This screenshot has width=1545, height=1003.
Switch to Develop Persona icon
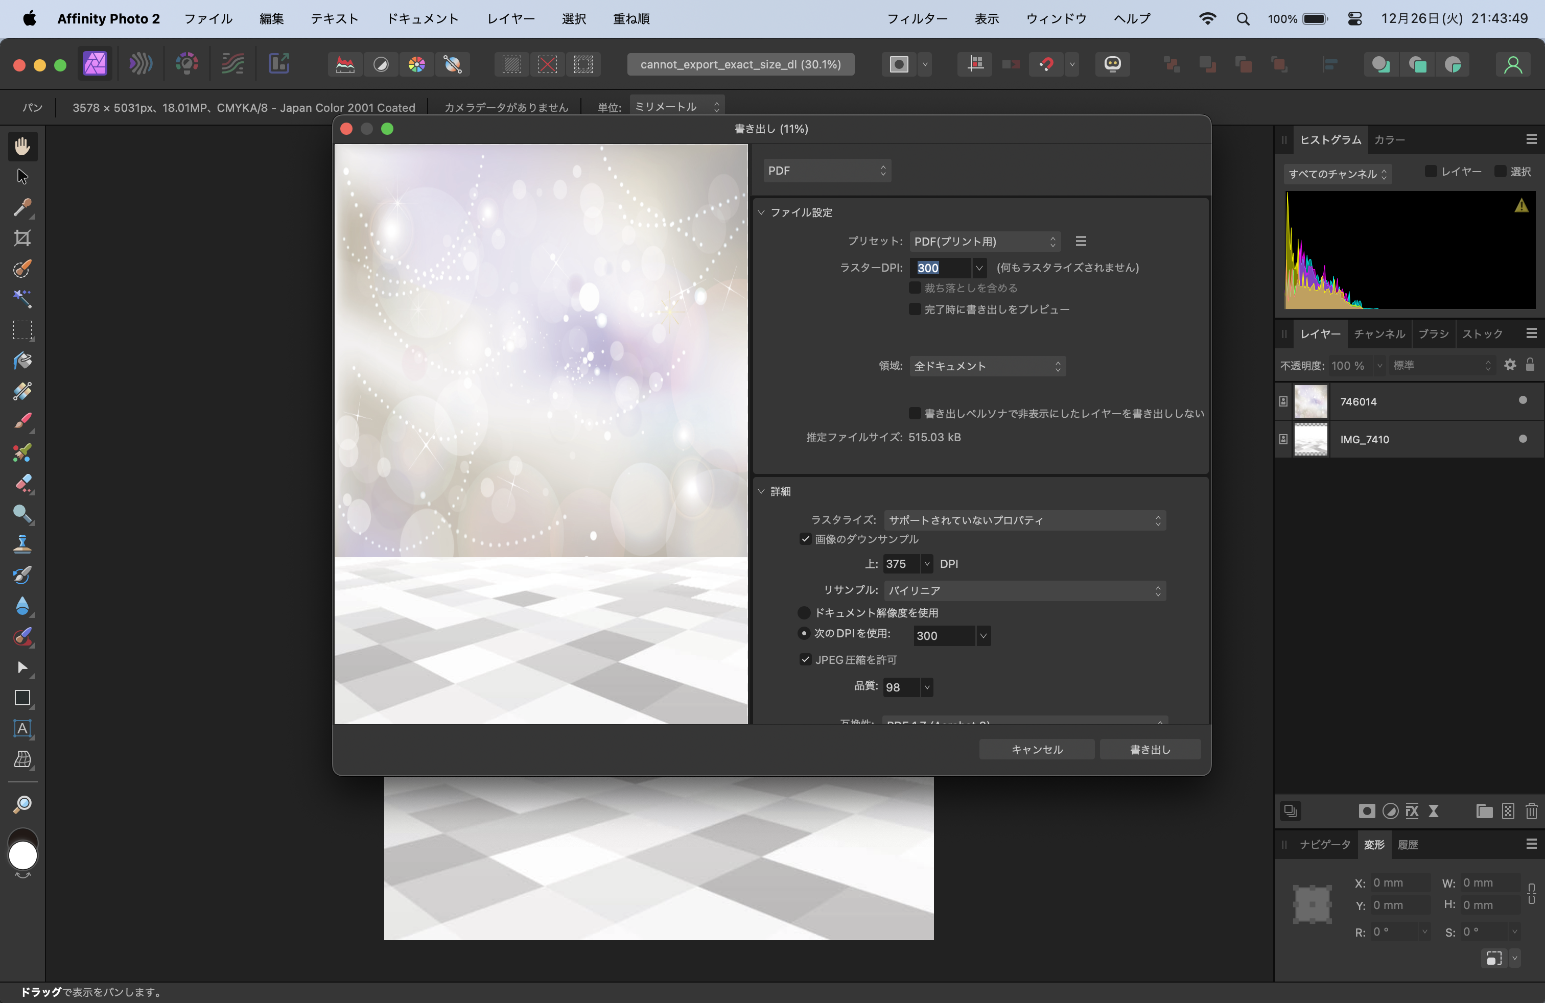coord(186,63)
